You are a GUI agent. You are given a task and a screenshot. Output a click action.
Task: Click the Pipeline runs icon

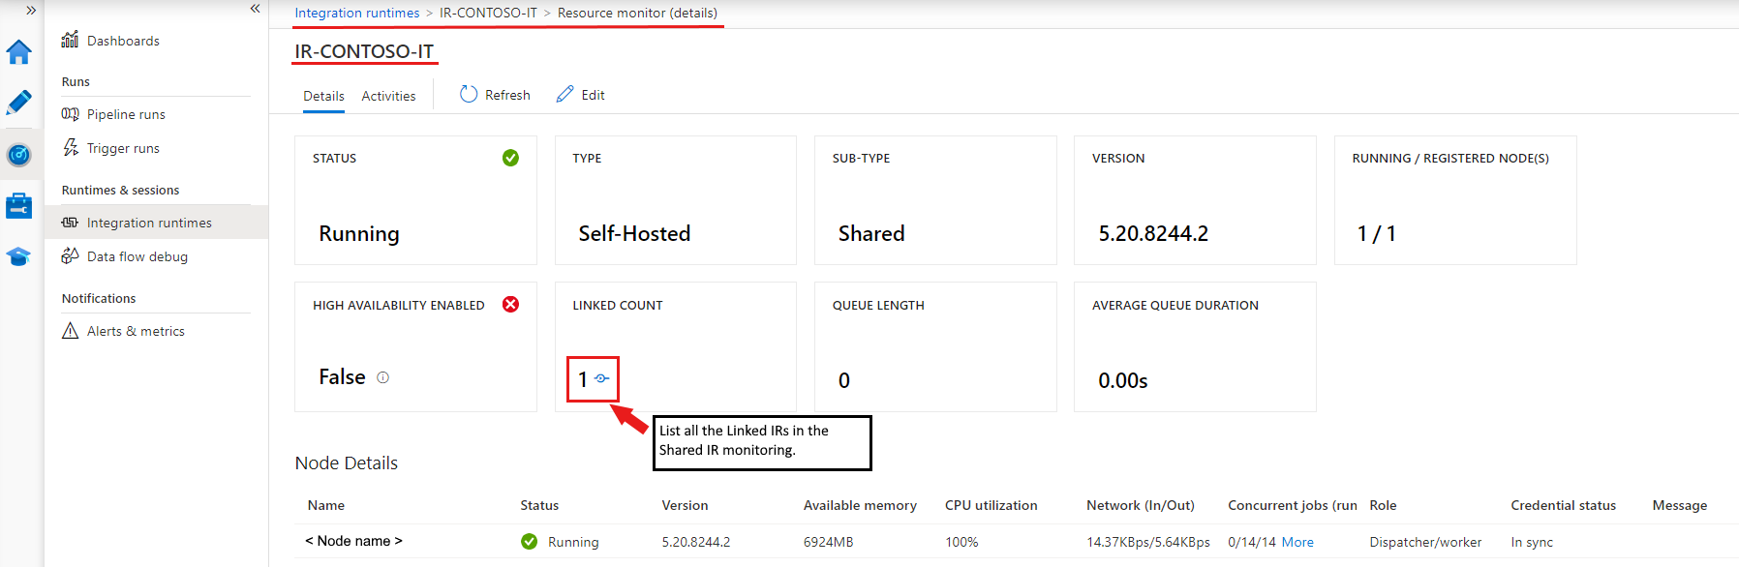coord(70,114)
